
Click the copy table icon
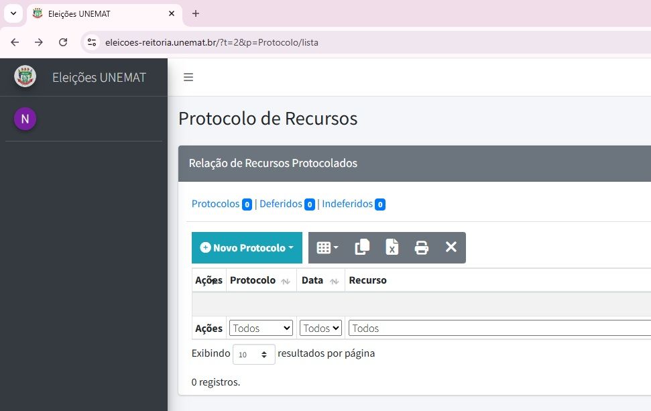362,247
